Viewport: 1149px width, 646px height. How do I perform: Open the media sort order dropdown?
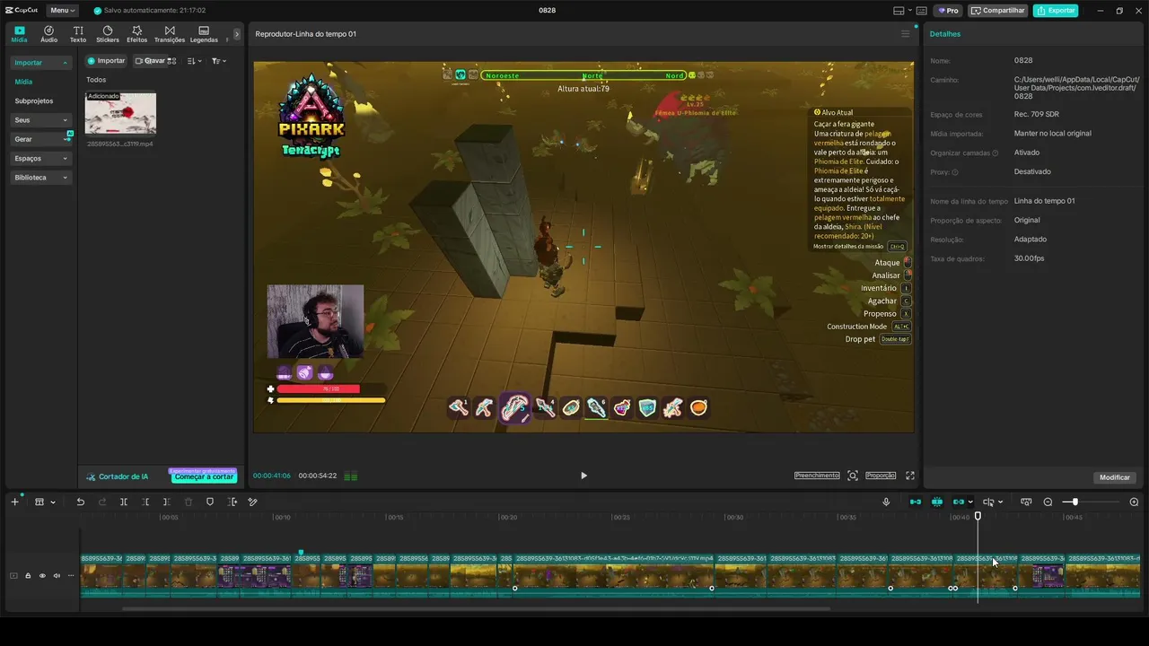tap(194, 61)
